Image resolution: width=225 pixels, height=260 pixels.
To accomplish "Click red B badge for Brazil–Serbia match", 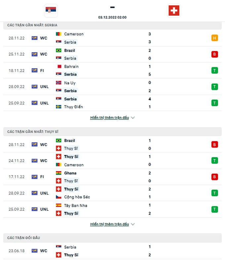I will coord(214,54).
